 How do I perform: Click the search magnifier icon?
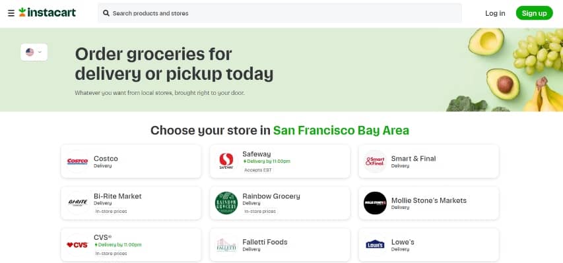(106, 13)
